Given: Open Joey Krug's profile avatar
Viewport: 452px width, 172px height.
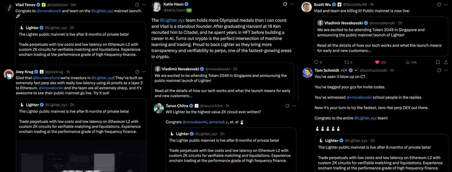Looking at the screenshot, I should 8,74.
